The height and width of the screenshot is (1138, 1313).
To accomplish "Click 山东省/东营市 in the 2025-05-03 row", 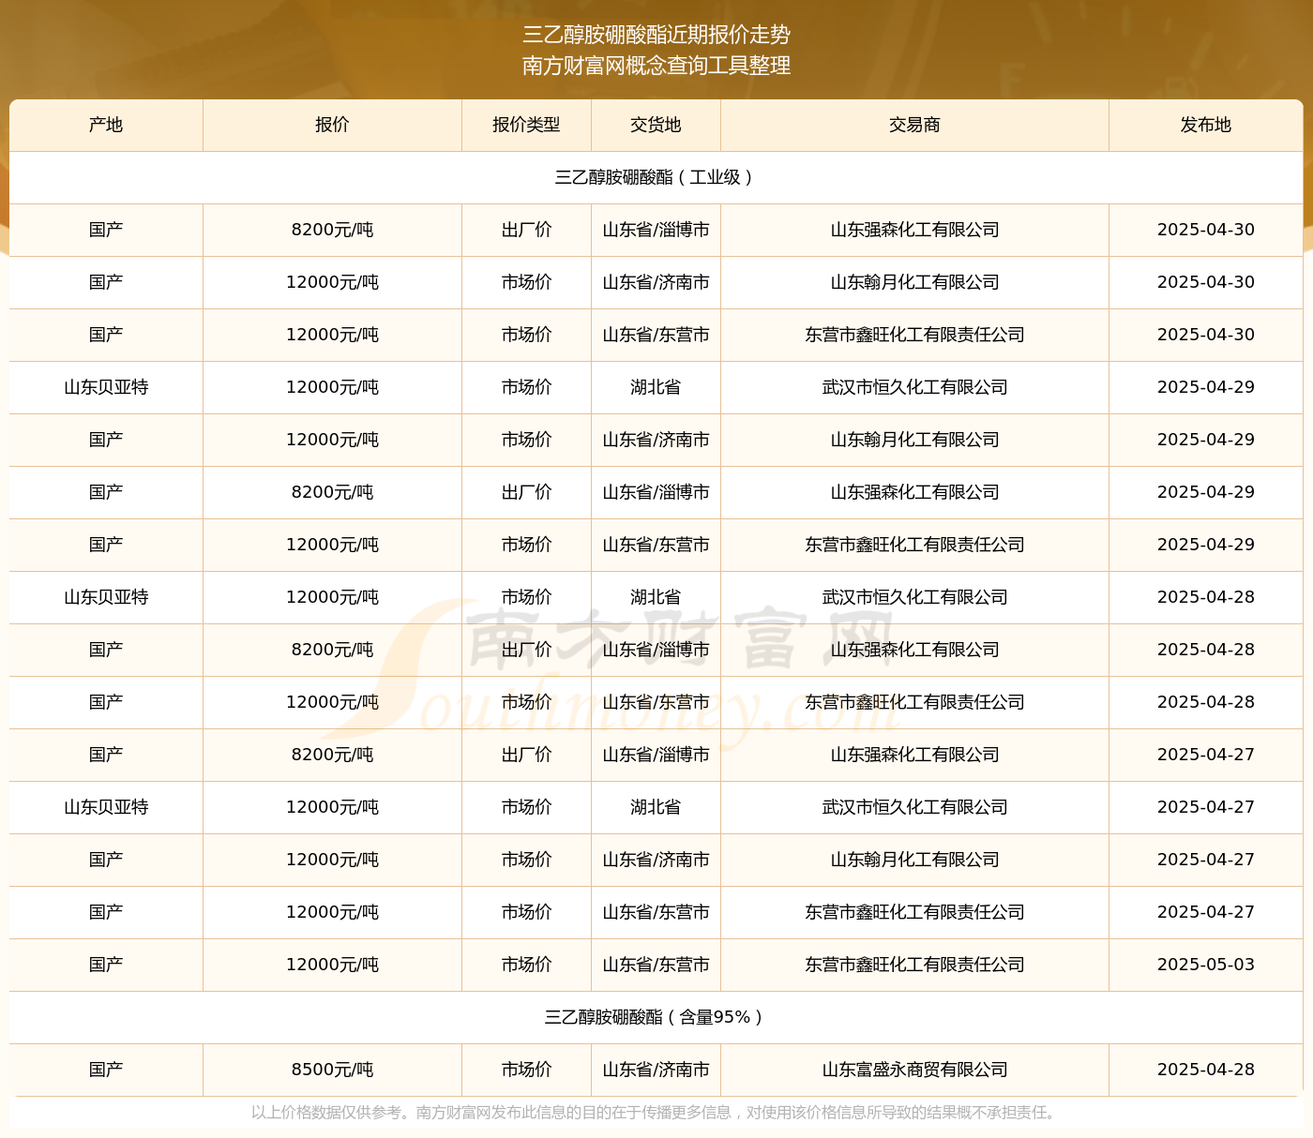I will coord(656,965).
